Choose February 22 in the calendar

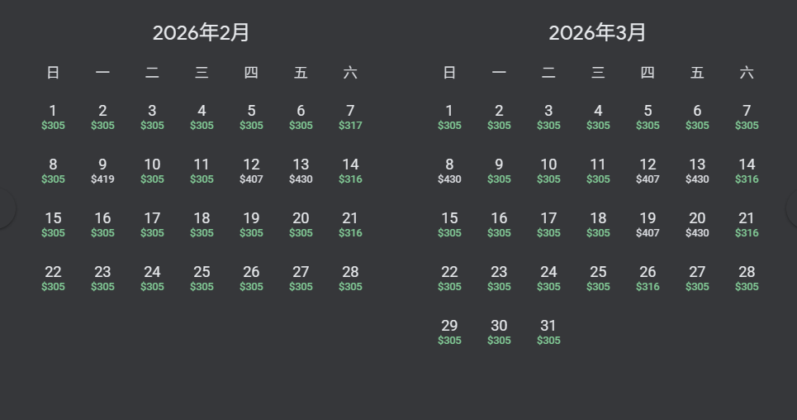coord(53,278)
